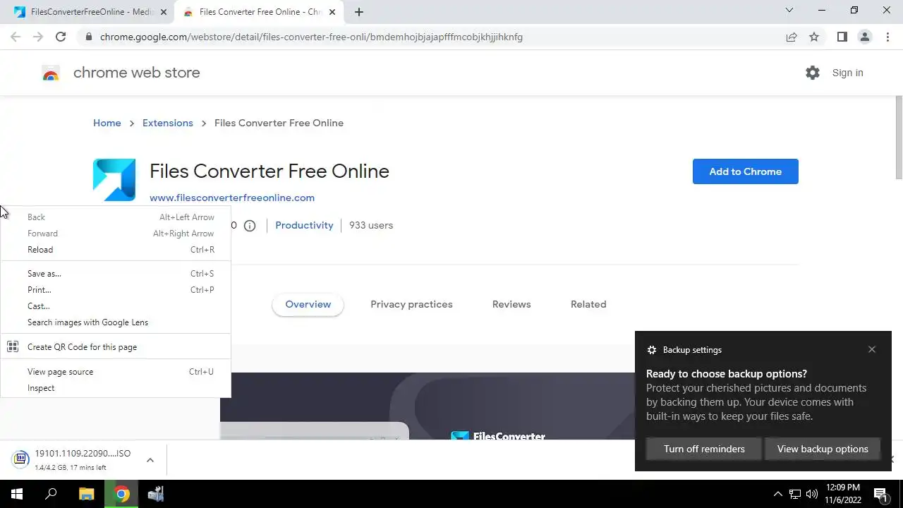903x508 pixels.
Task: Open a new tab with plus button
Action: [359, 12]
